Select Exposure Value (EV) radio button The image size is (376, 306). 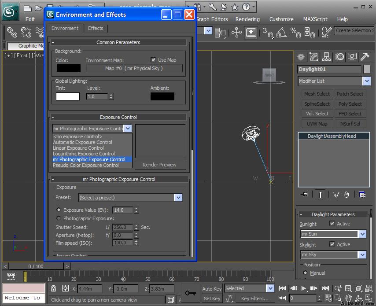point(59,210)
